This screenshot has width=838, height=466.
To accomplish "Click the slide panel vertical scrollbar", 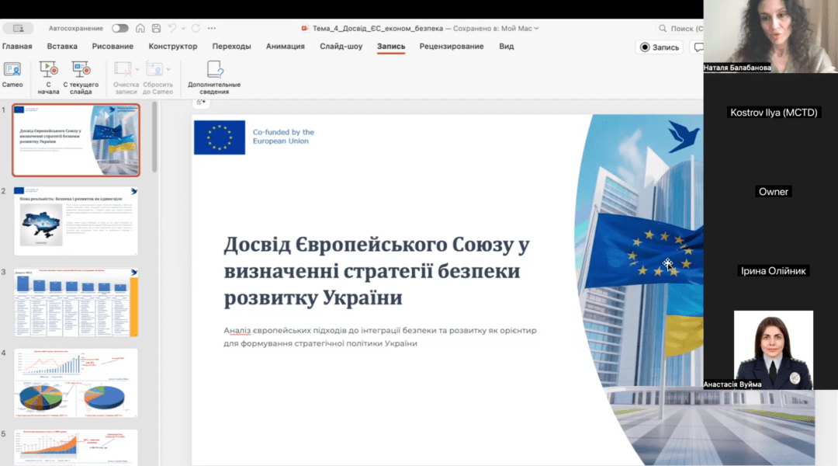I will point(154,137).
